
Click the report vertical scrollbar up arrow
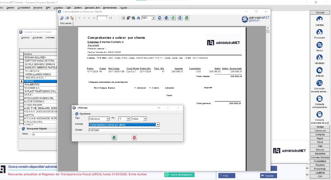coord(268,28)
